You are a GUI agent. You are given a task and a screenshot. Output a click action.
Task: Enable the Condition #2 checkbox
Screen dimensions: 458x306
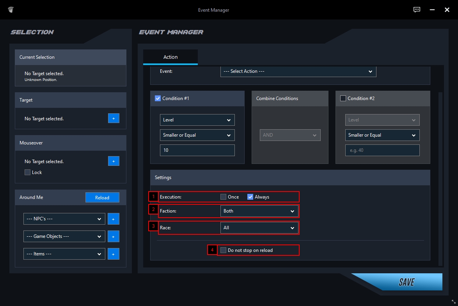click(343, 98)
